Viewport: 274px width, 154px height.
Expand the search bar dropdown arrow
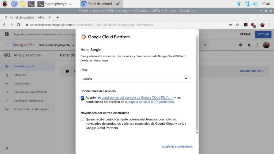pyautogui.click(x=205, y=45)
